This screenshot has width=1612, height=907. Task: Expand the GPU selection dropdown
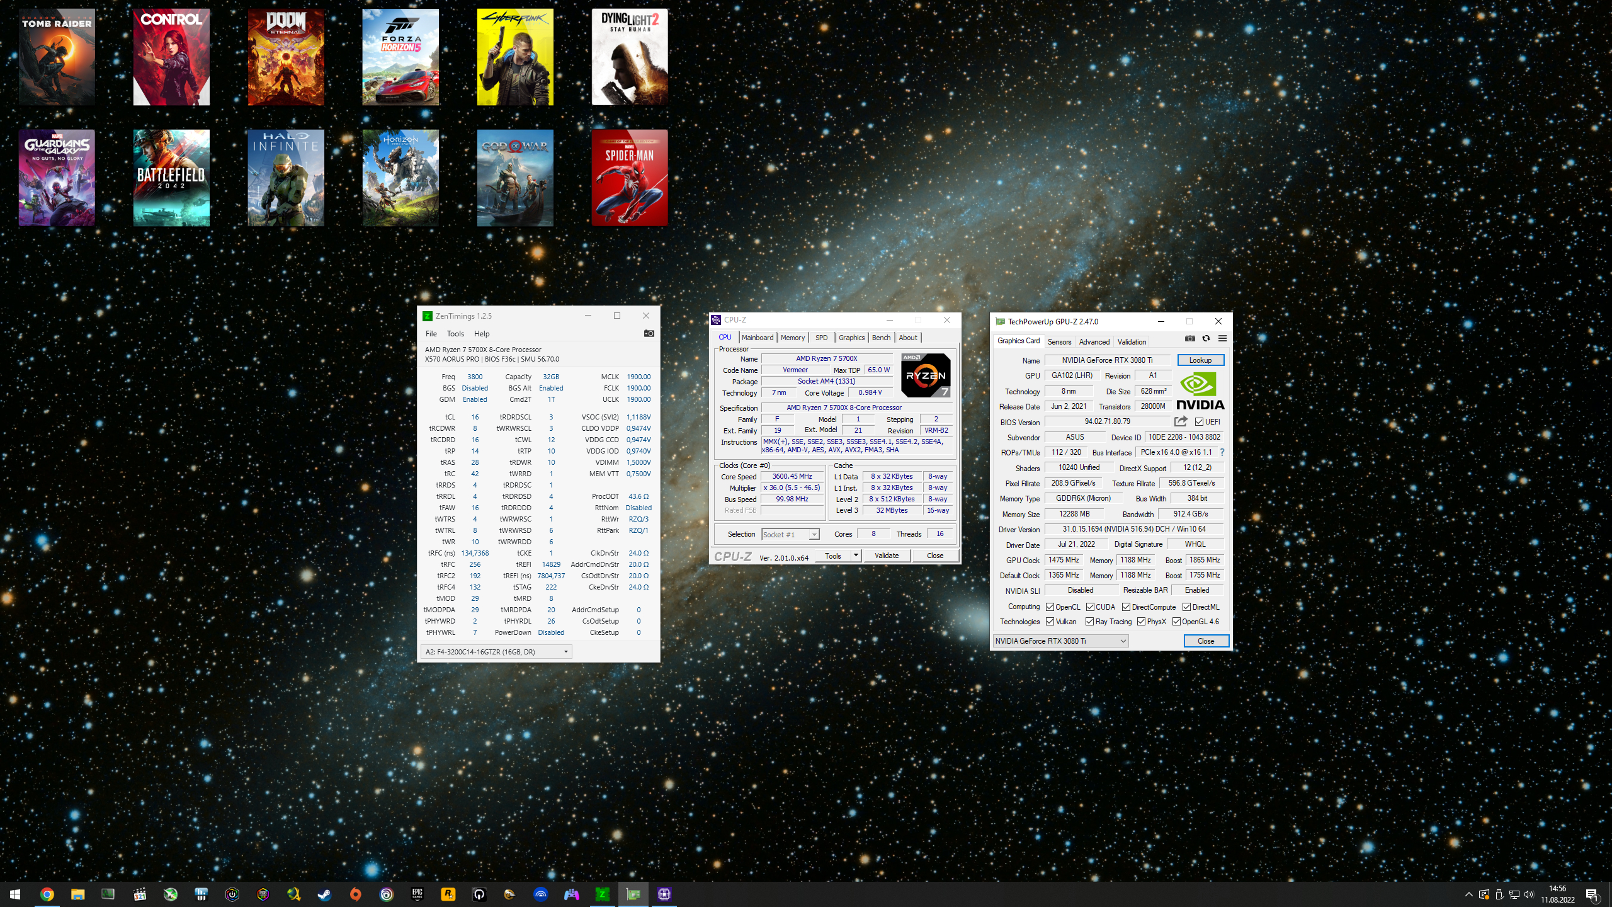click(x=1123, y=641)
